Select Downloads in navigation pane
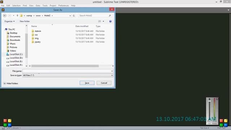Image resolution: width=231 pixels, height=130 pixels. pos(15,40)
